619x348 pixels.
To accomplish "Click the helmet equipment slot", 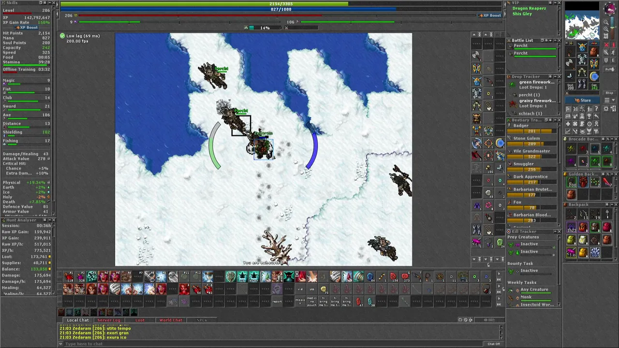I will click(582, 47).
